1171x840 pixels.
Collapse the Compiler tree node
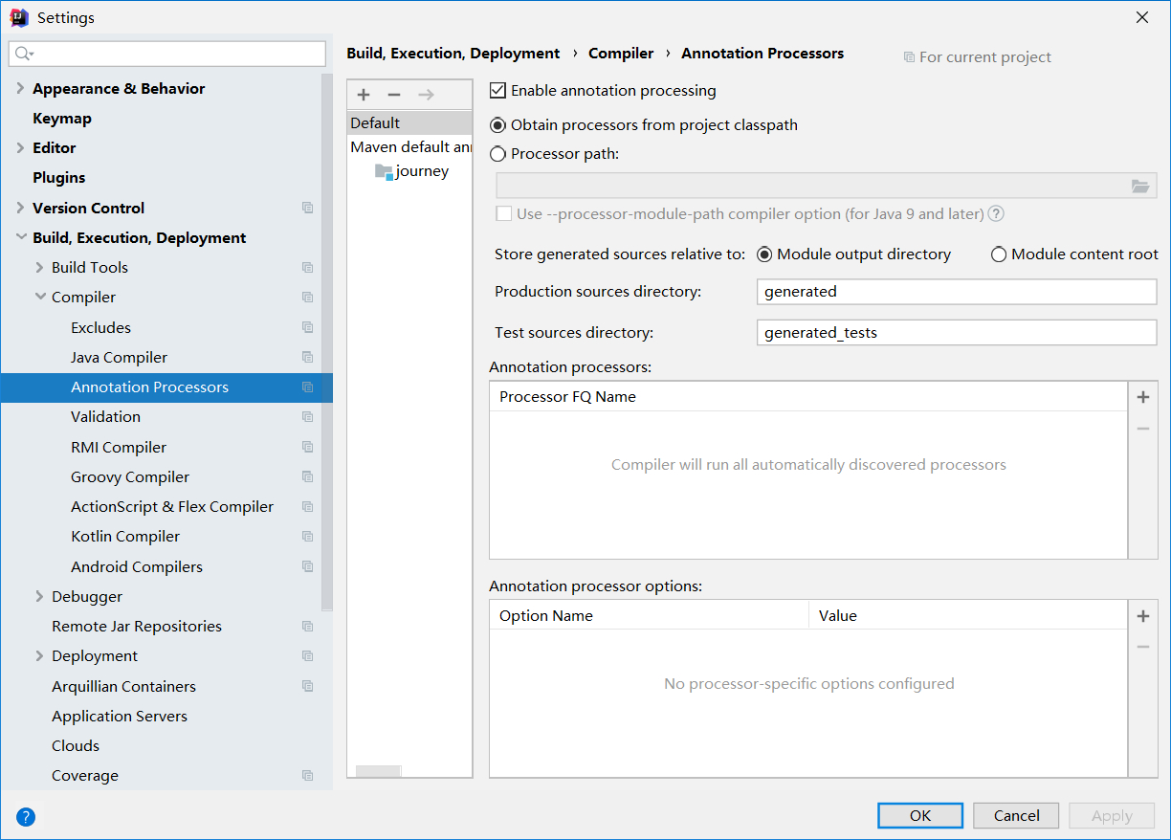tap(40, 298)
